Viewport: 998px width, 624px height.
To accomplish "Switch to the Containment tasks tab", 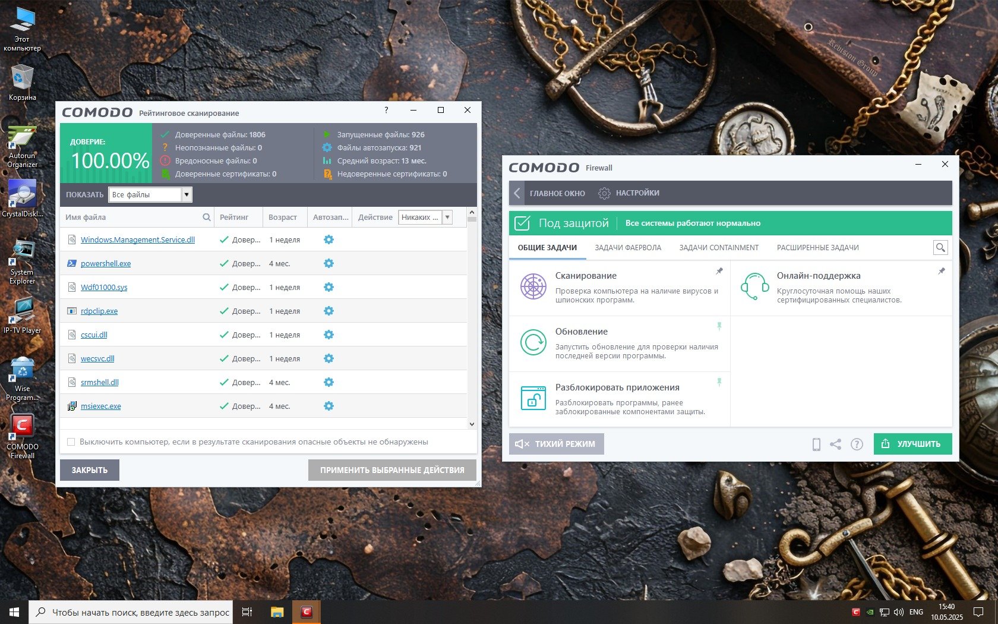I will pos(718,248).
